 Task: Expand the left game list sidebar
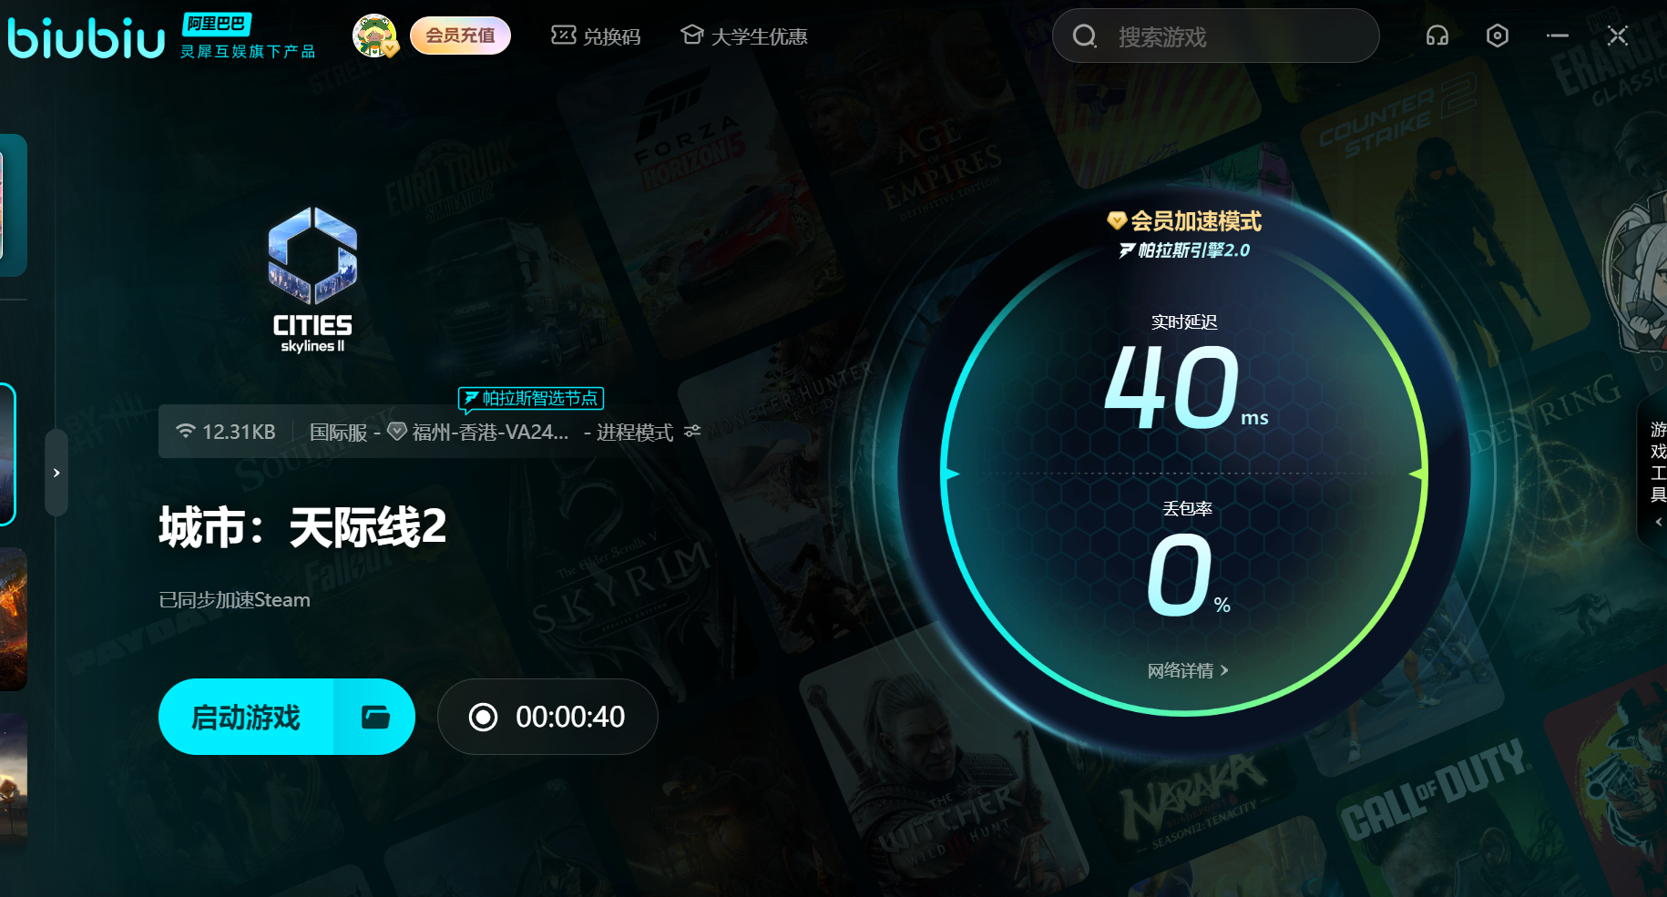(x=56, y=473)
